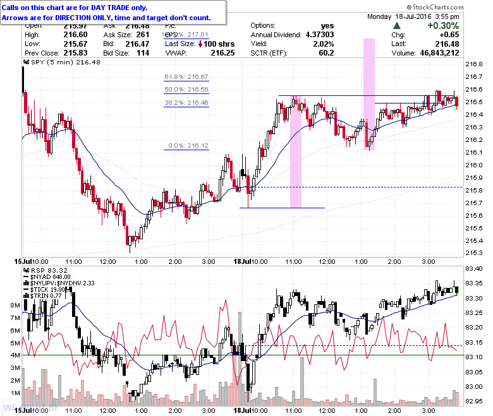This screenshot has width=493, height=416.
Task: Click the Annual Dividend value 4.37303
Action: (x=320, y=35)
